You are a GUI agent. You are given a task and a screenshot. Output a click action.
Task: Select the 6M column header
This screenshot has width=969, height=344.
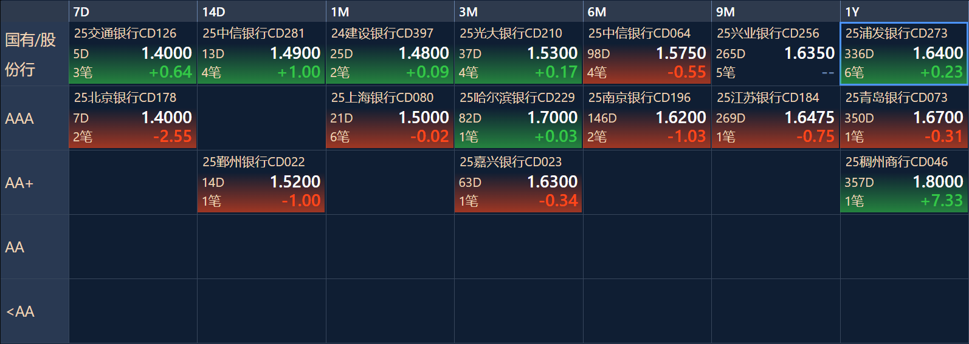[x=647, y=12]
